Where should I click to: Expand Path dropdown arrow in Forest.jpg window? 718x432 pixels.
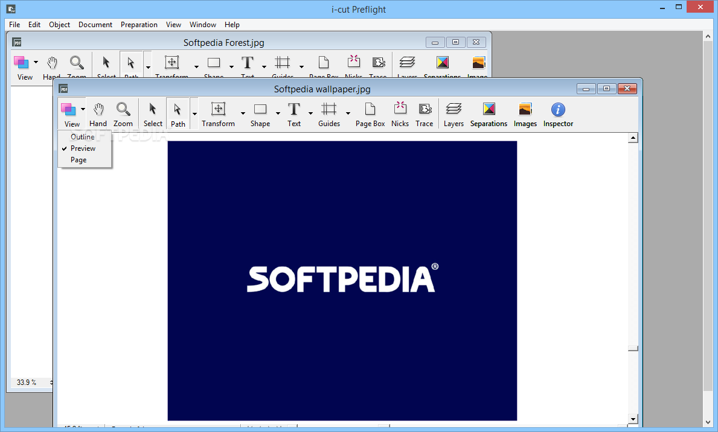148,67
